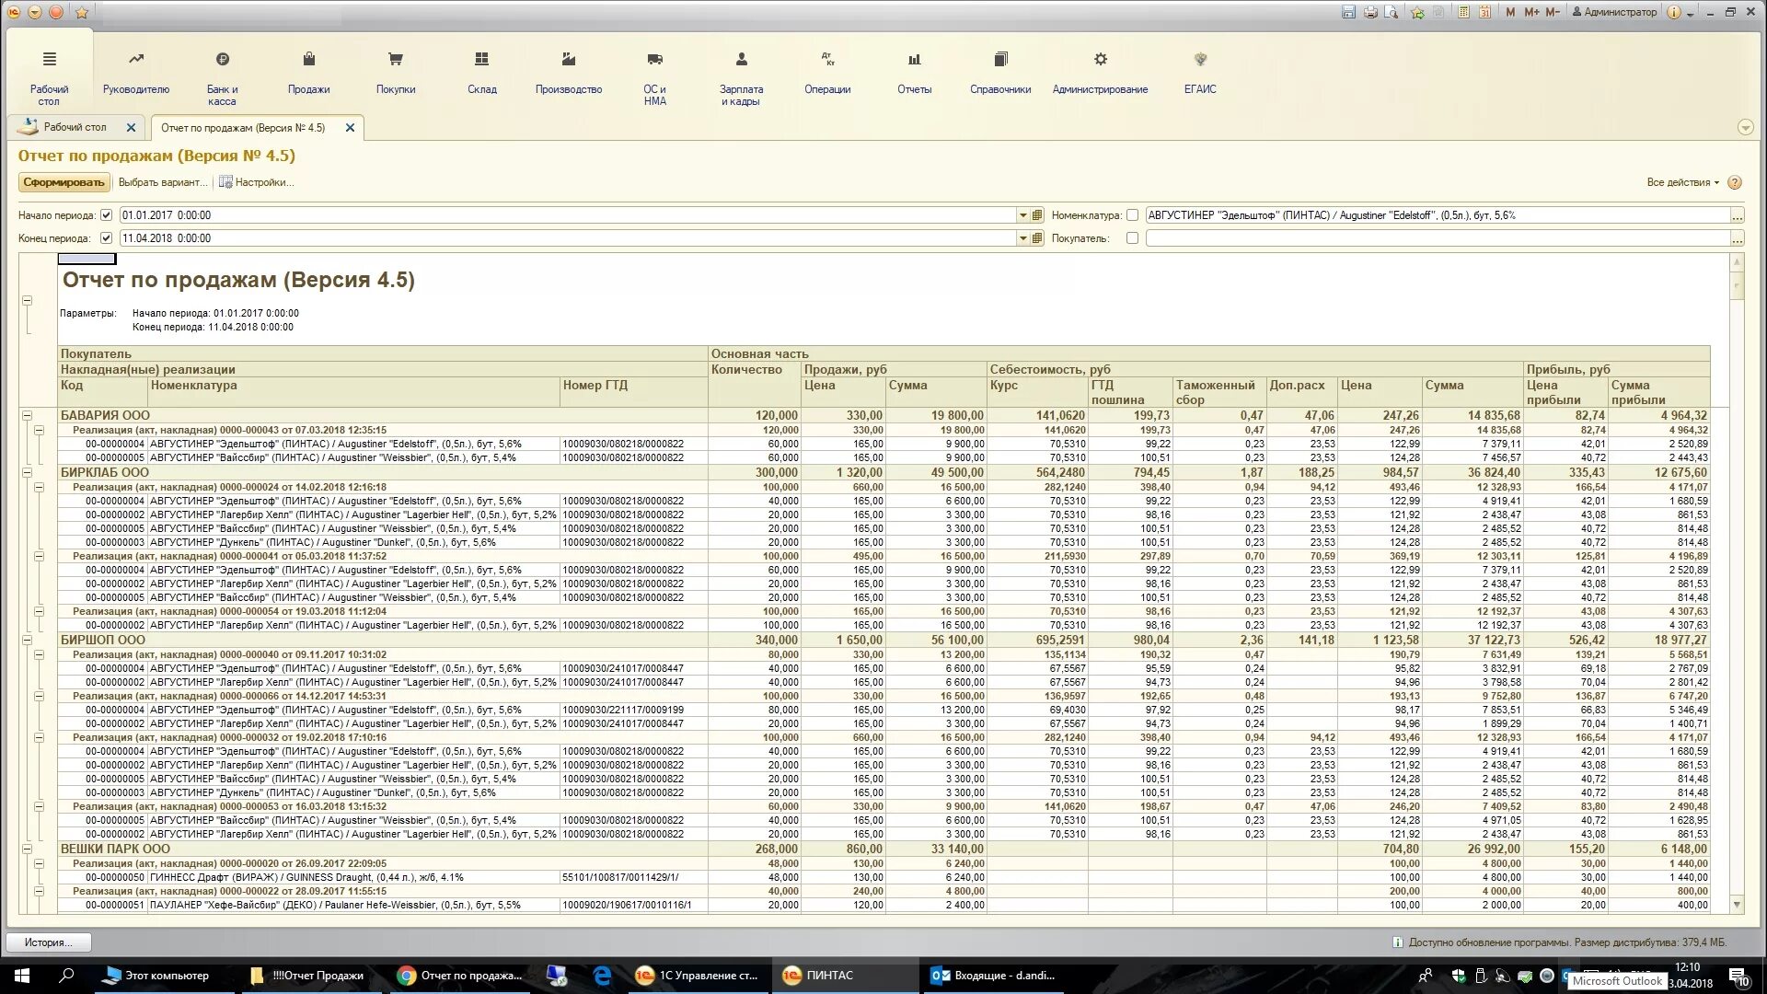The height and width of the screenshot is (994, 1767).
Task: Open the Зарплата и кадры section
Action: [x=741, y=79]
